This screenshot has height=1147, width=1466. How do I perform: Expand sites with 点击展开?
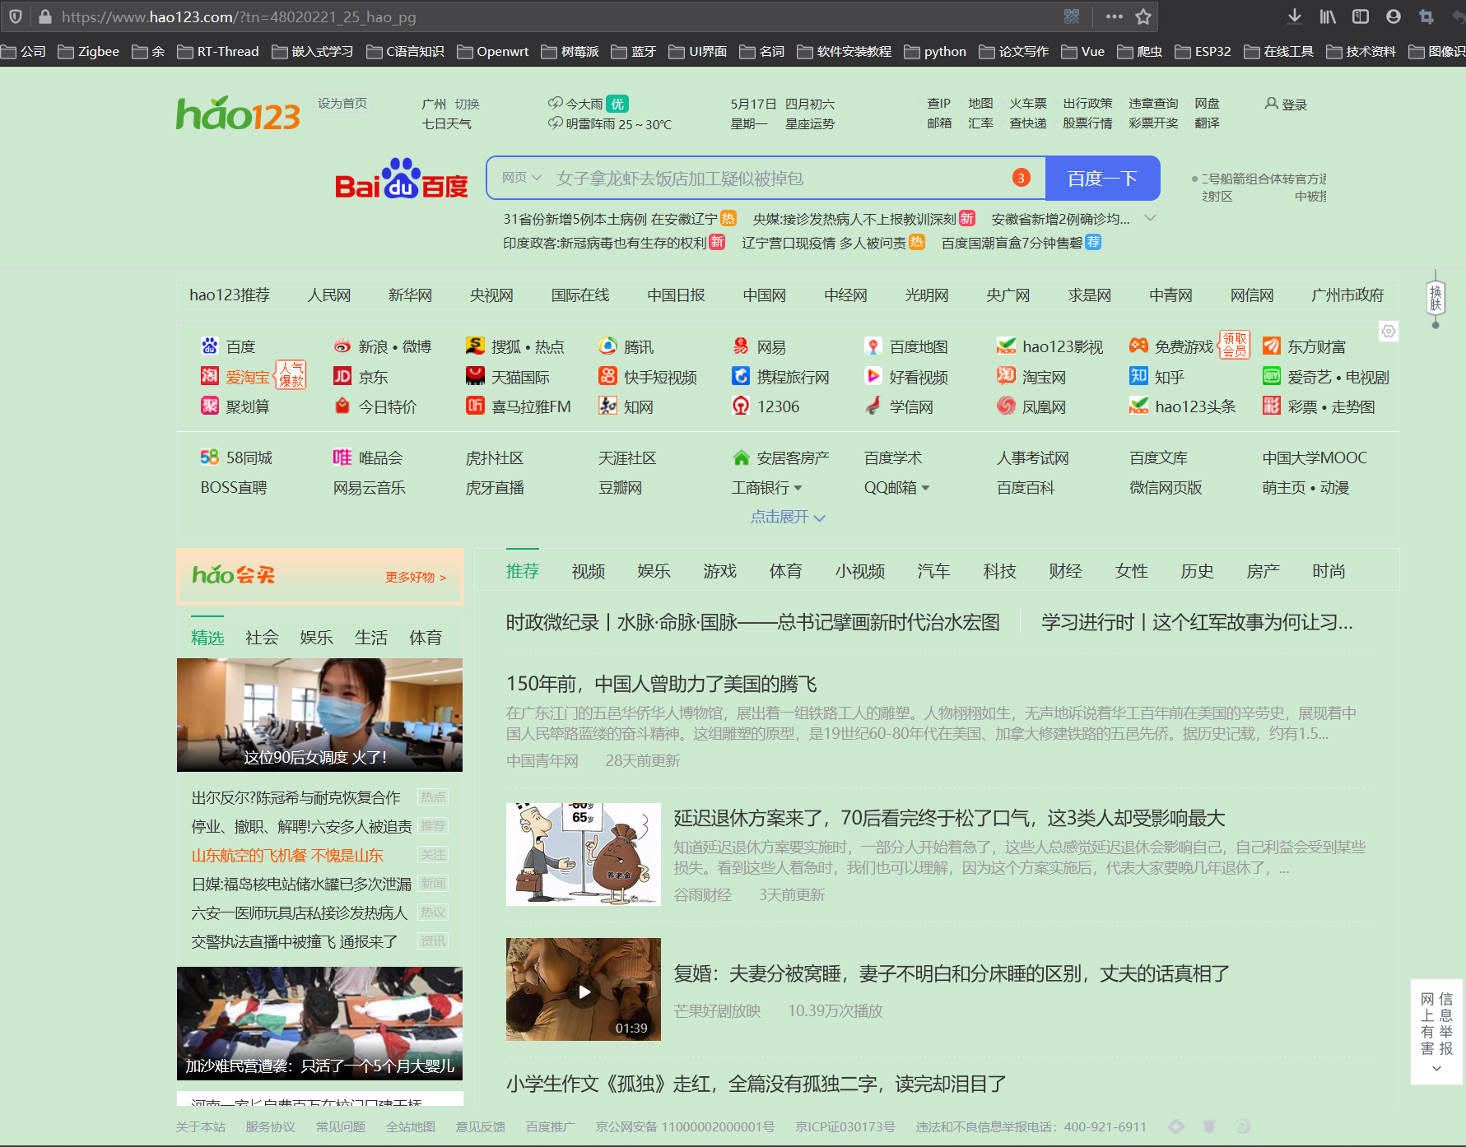point(788,517)
